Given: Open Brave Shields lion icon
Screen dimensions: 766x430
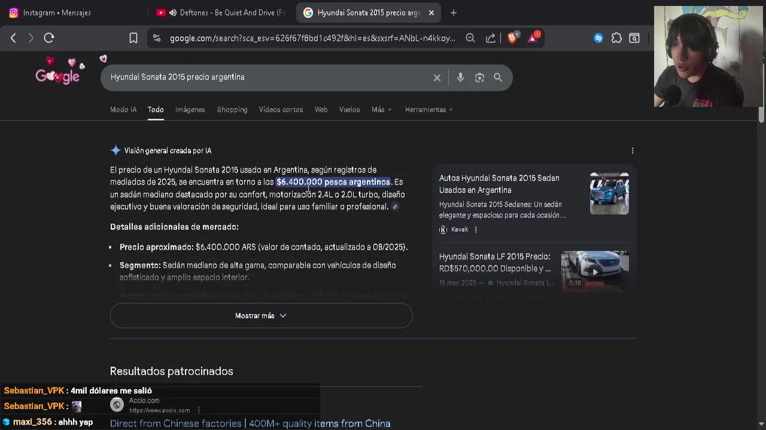Looking at the screenshot, I should tap(512, 38).
